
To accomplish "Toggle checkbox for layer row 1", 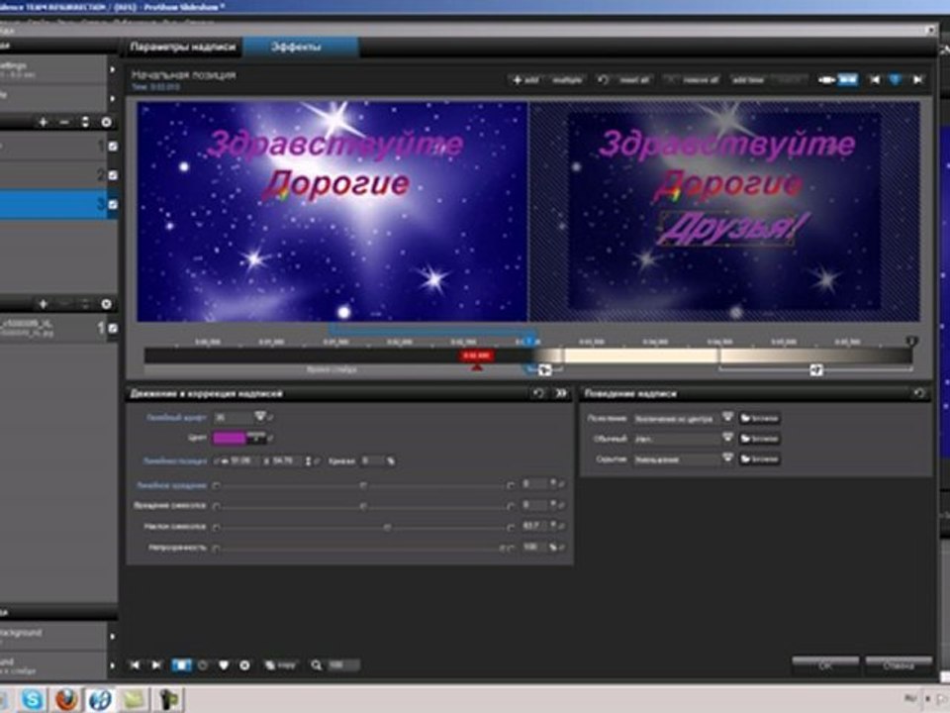I will (x=113, y=147).
